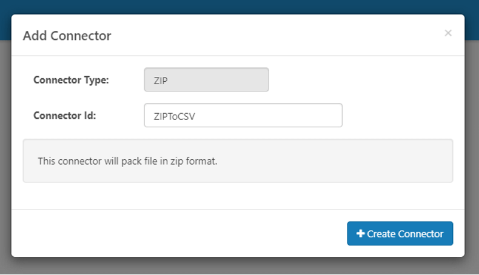Click the Create Connector button
This screenshot has height=275, width=479.
pyautogui.click(x=400, y=233)
